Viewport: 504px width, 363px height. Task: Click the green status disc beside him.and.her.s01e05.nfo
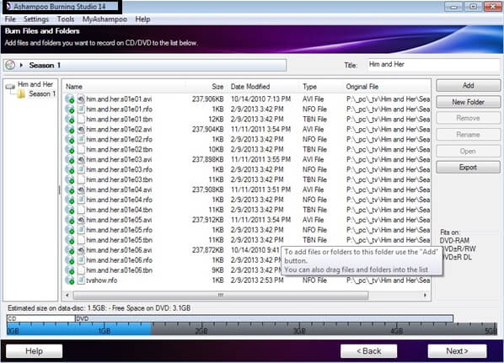70,230
